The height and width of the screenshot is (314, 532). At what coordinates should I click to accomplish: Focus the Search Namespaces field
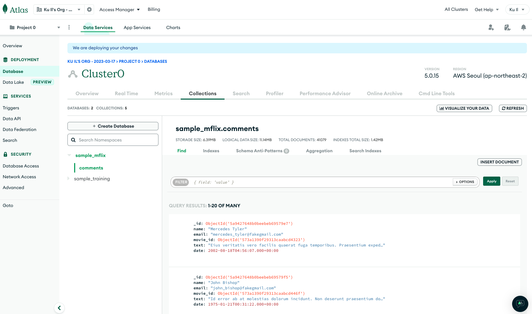(113, 140)
